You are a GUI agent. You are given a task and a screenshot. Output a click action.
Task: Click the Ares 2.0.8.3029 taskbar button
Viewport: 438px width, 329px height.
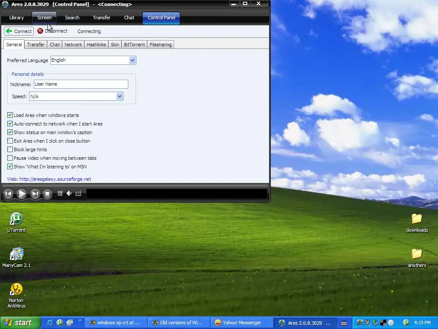point(304,323)
